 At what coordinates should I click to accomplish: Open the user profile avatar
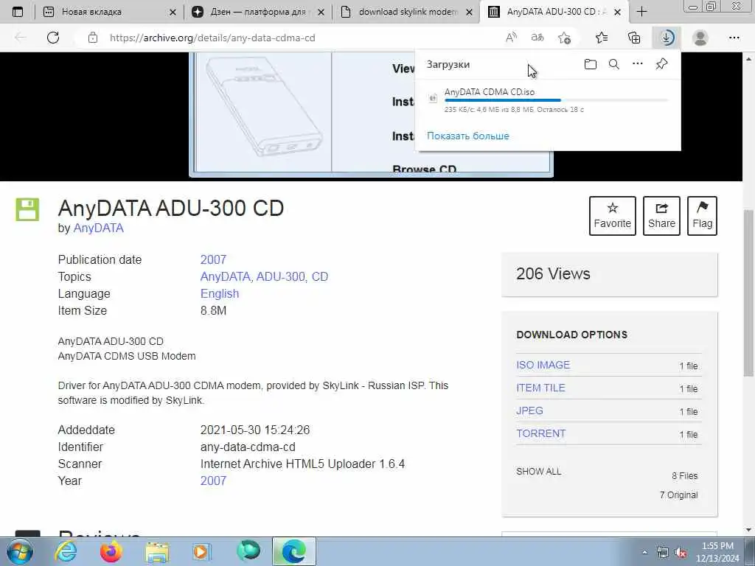(x=700, y=38)
